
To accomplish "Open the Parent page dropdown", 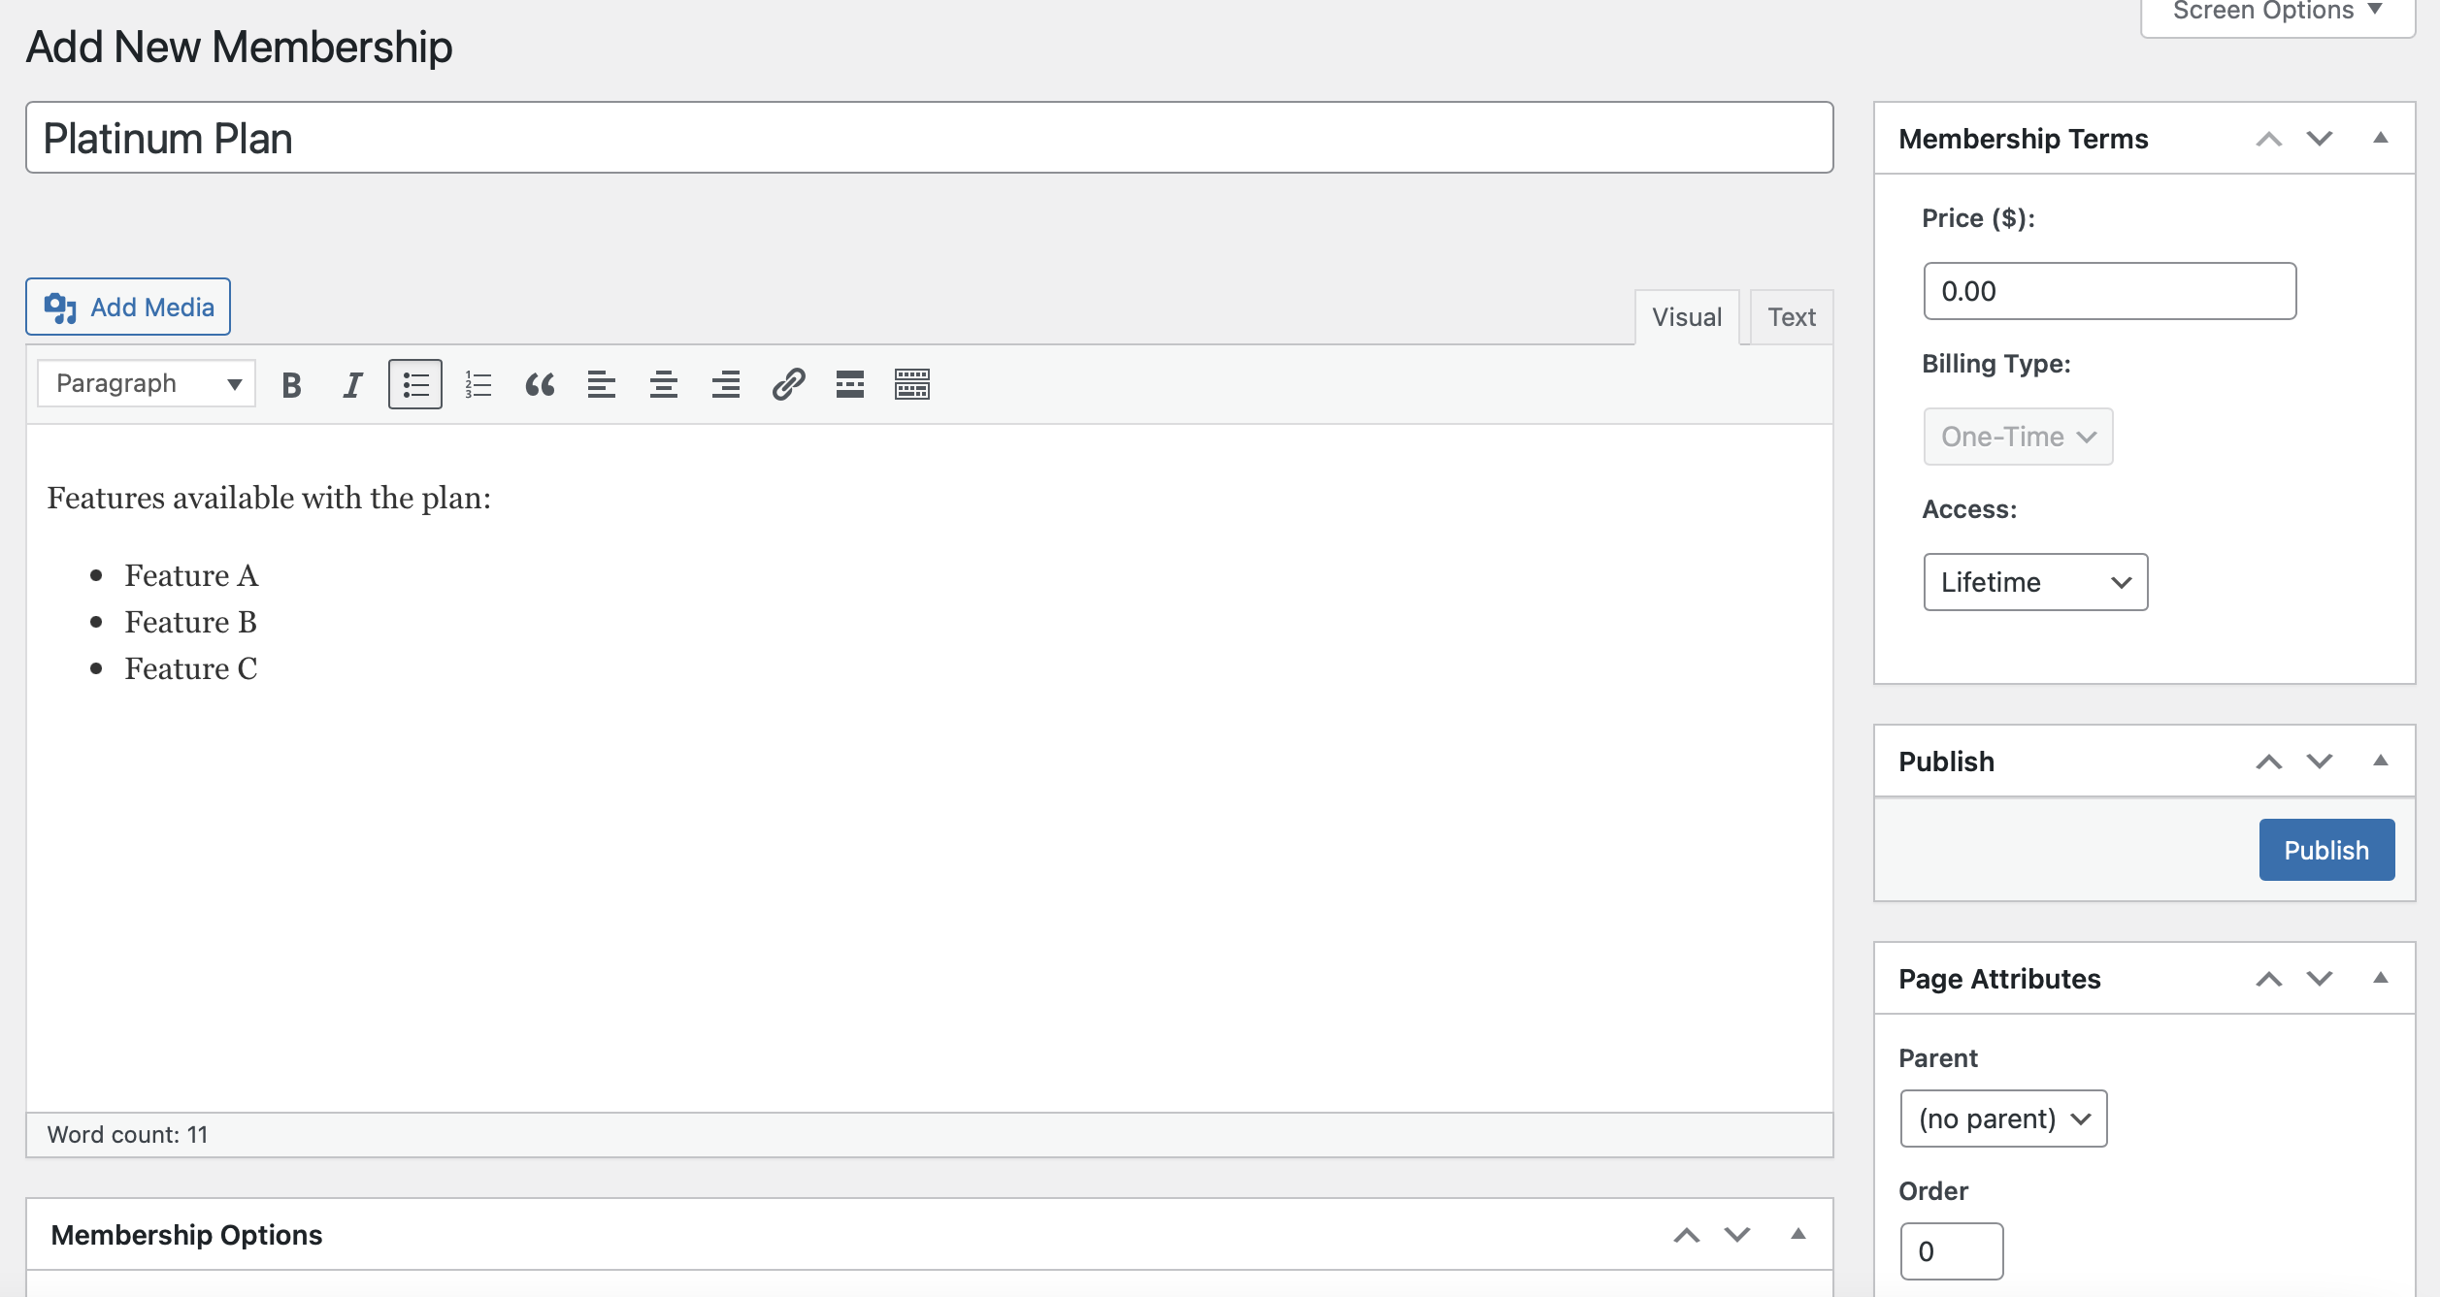I will [2004, 1118].
